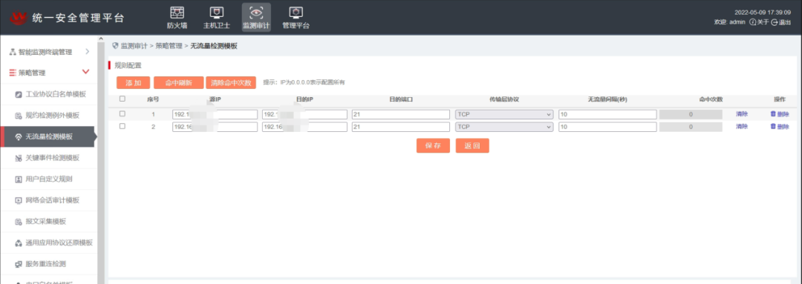The image size is (802, 284).
Task: Click the 欢迎 admin user text
Action: 730,22
